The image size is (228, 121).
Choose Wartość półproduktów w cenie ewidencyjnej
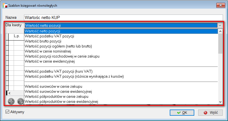click(61, 101)
